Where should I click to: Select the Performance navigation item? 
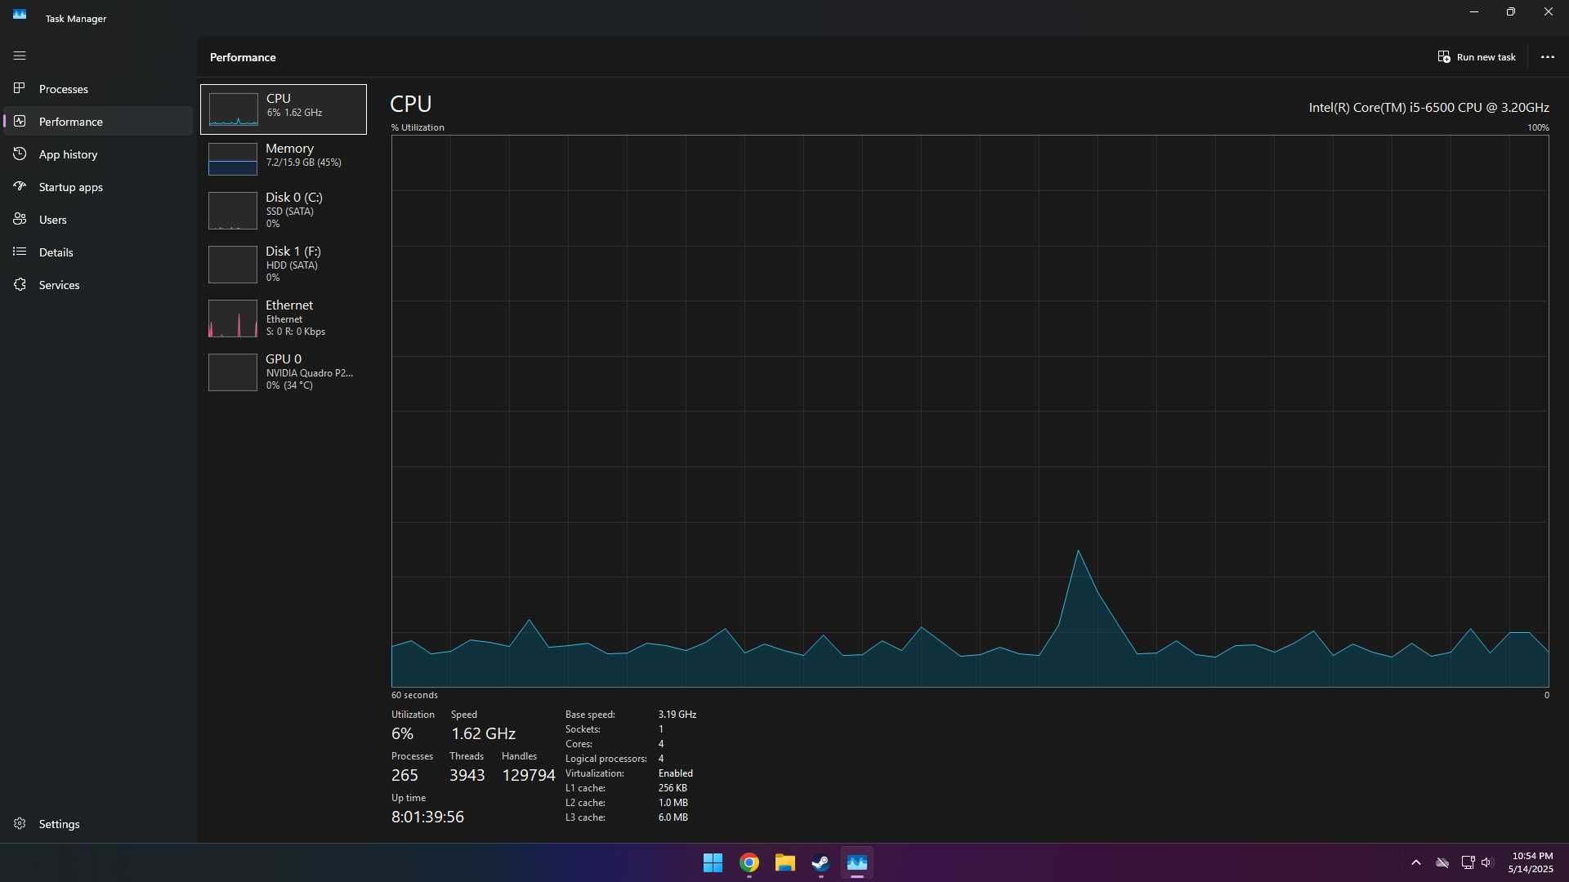coord(98,121)
